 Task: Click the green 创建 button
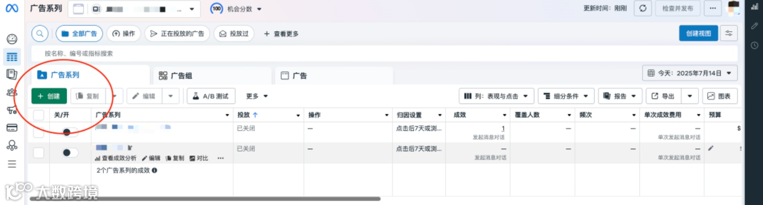pos(49,96)
